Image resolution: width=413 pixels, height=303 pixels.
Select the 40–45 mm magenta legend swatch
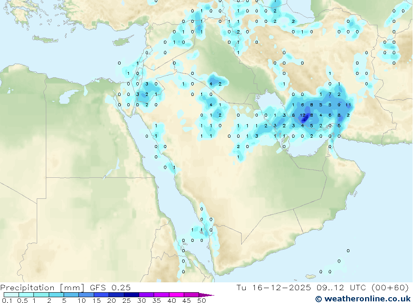coord(176,295)
